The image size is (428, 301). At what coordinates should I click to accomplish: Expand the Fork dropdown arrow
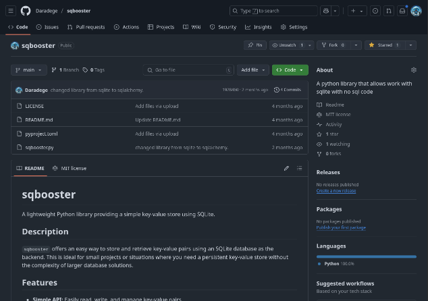click(356, 45)
